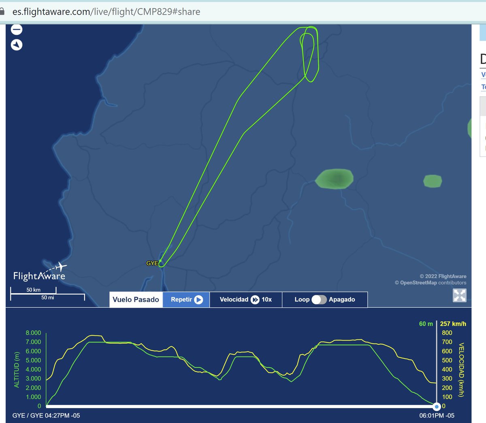
Task: Click the browser address bar URL
Action: [x=106, y=12]
